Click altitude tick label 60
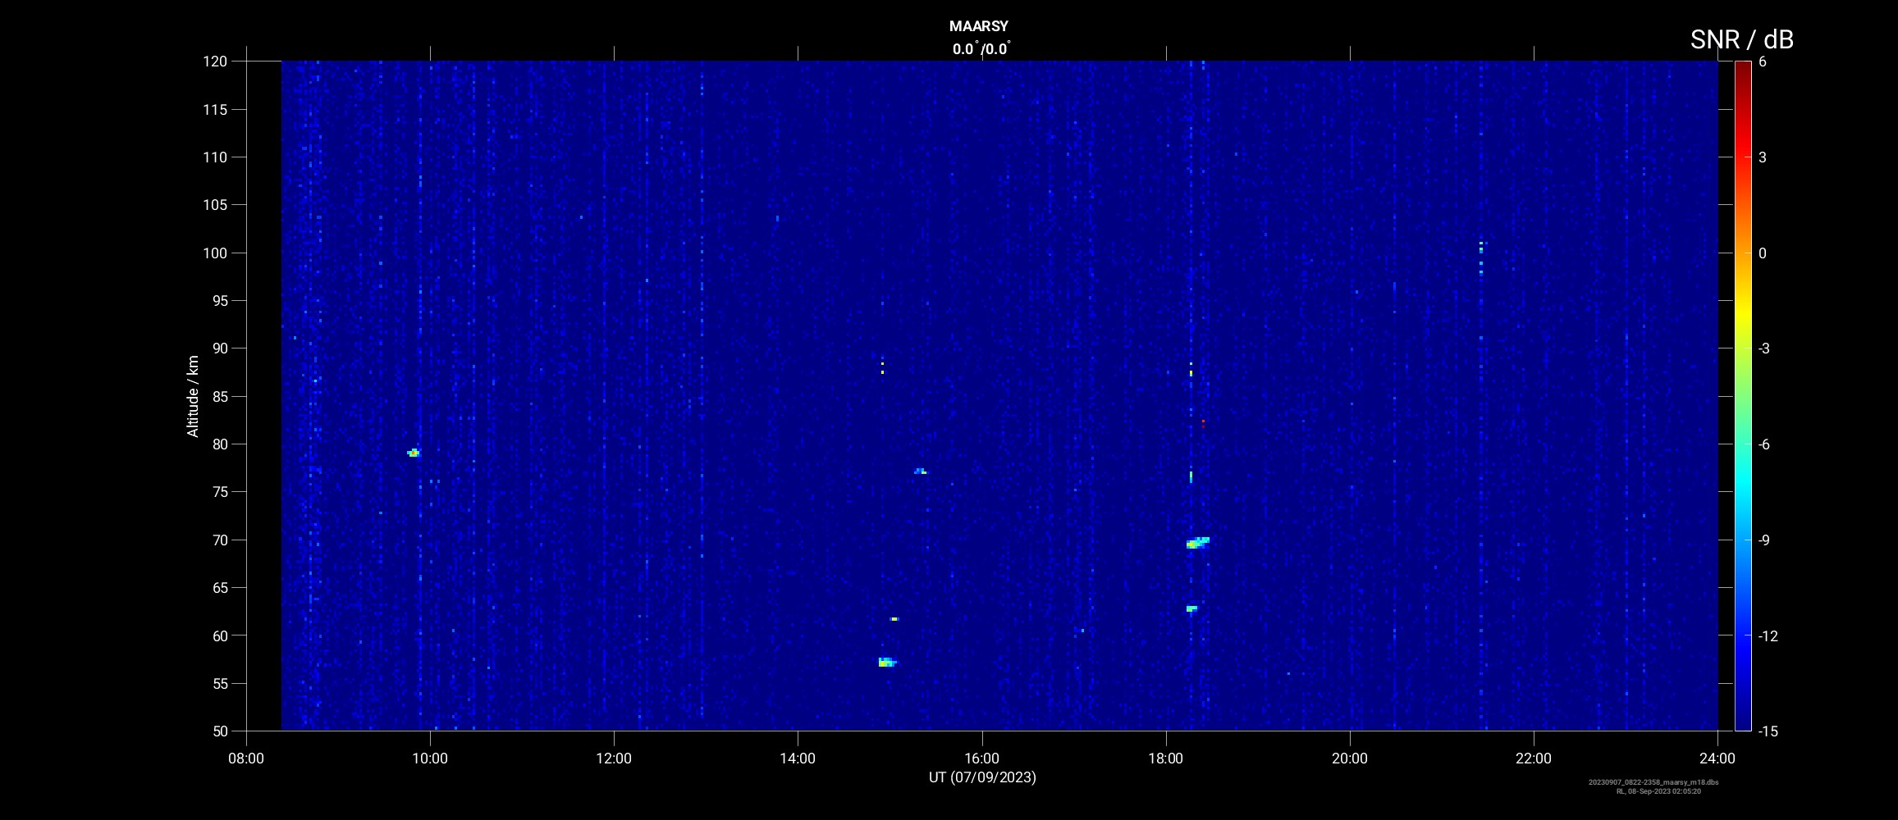 point(218,635)
